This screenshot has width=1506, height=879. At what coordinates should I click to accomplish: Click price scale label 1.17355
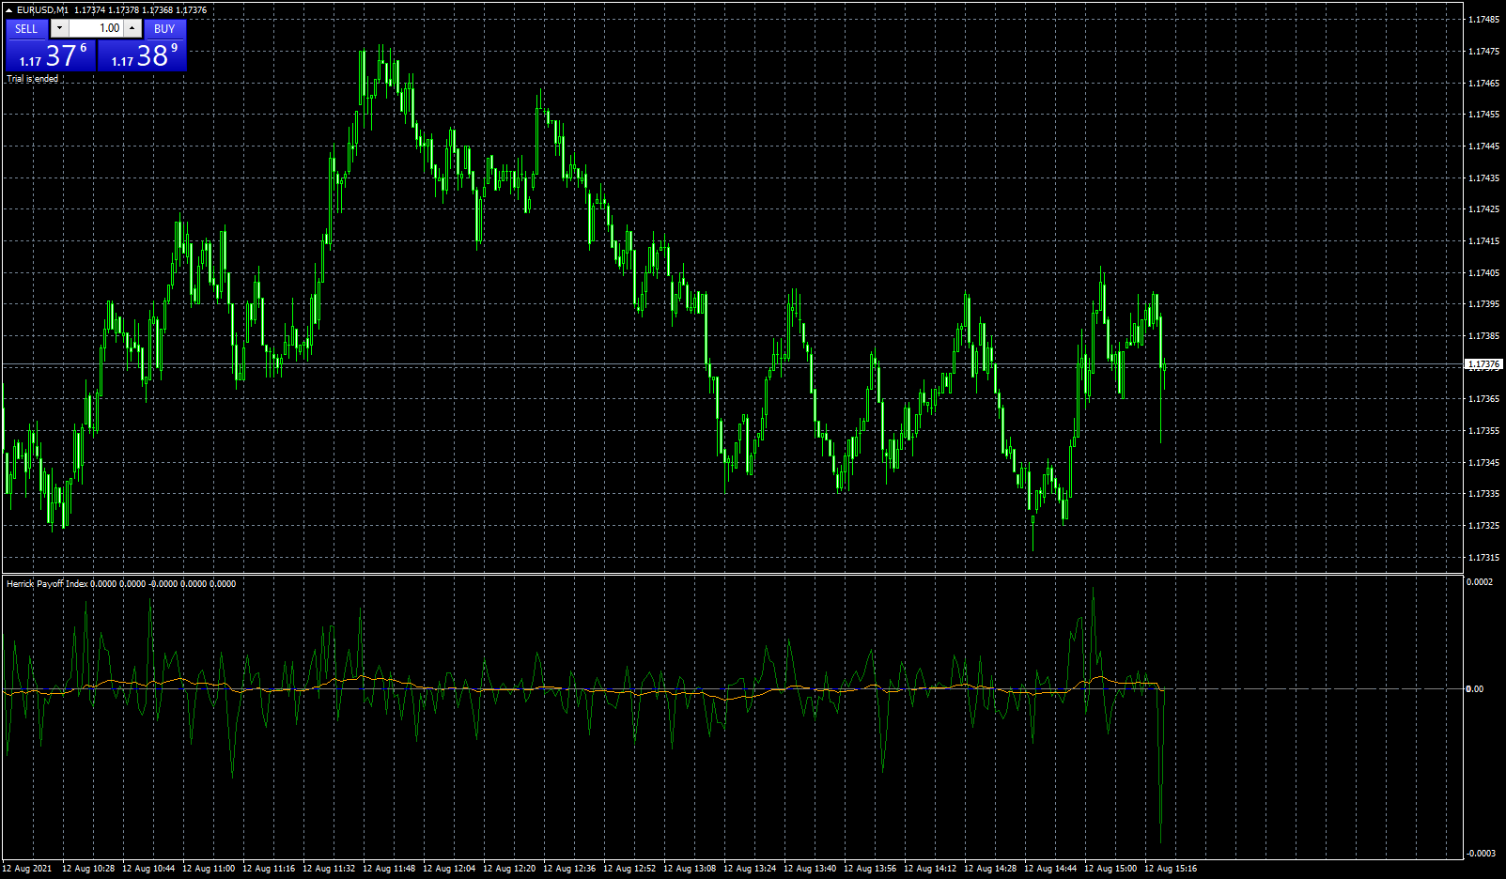tap(1483, 431)
